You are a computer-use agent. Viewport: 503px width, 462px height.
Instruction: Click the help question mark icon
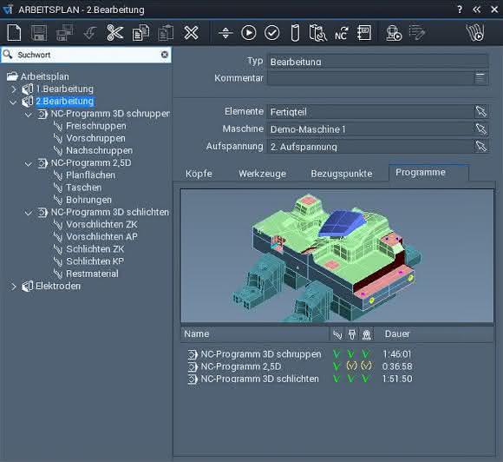tap(460, 10)
